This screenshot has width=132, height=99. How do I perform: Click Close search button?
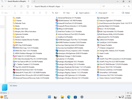(101, 13)
